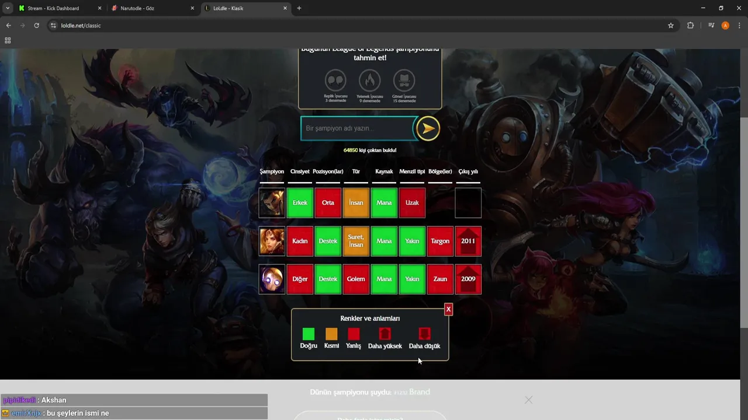This screenshot has width=748, height=420.
Task: Click the orange Suret, İnsan cell
Action: [356, 241]
